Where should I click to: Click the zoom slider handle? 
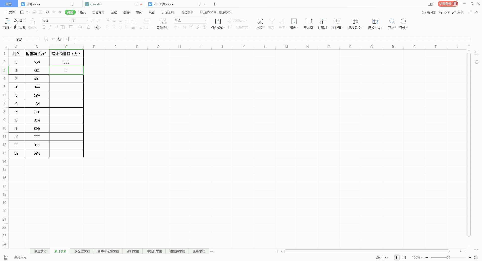coord(448,257)
